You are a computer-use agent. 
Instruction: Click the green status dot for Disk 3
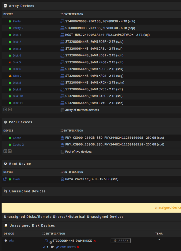(x=10, y=49)
